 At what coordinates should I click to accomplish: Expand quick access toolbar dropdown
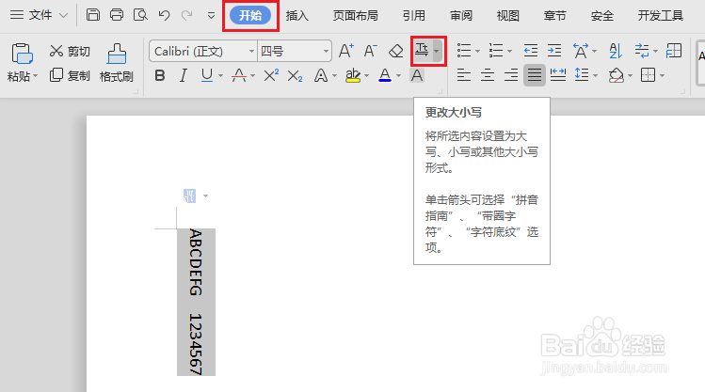click(x=211, y=16)
